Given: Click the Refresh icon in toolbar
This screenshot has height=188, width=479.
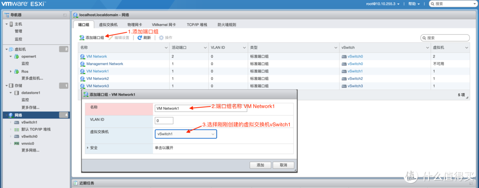Looking at the screenshot, I should [x=140, y=38].
